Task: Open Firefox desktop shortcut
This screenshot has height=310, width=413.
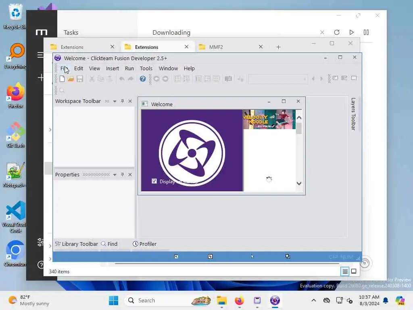Action: 15,95
